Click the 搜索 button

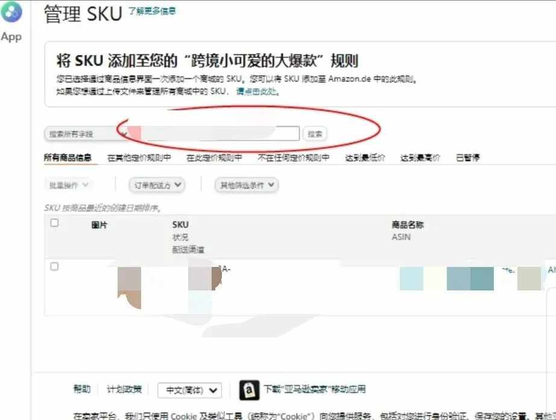click(315, 134)
